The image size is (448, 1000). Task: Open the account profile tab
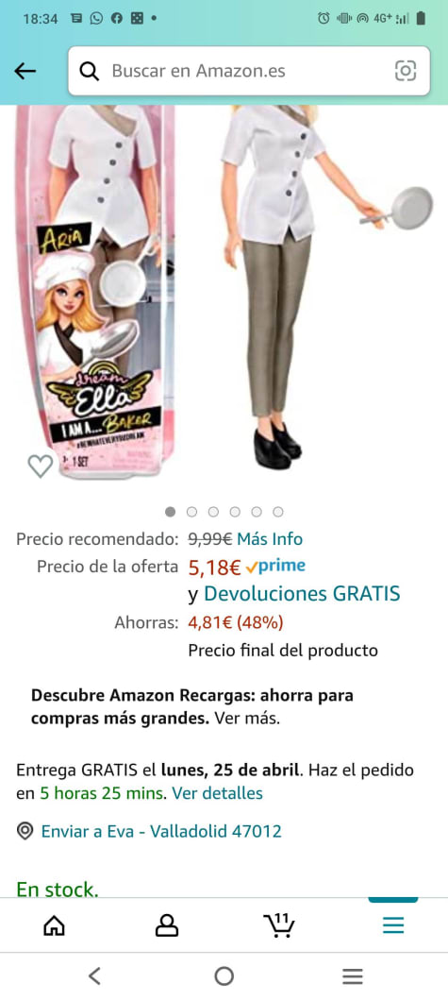pos(167,924)
